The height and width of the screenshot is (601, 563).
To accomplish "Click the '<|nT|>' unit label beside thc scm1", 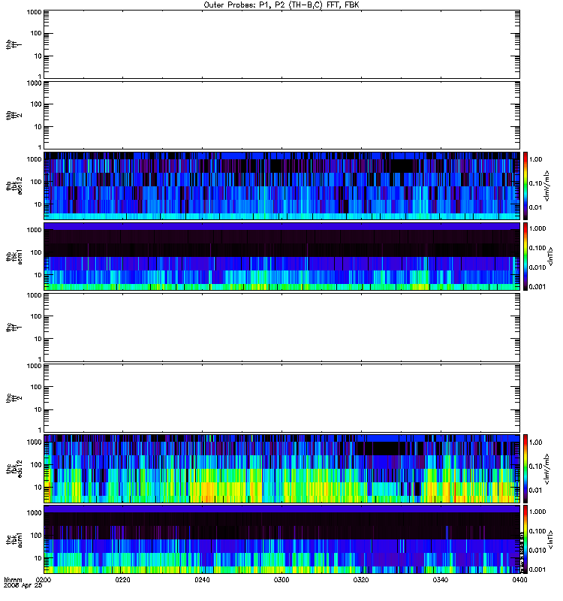I will [550, 539].
